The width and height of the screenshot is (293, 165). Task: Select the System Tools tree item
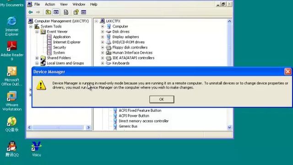tap(51, 27)
